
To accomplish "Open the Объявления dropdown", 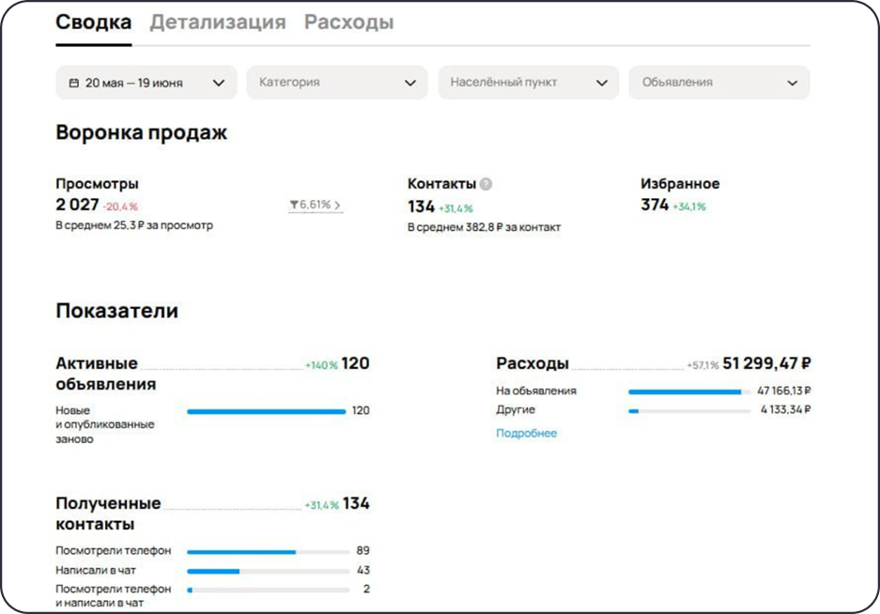I will [x=719, y=83].
